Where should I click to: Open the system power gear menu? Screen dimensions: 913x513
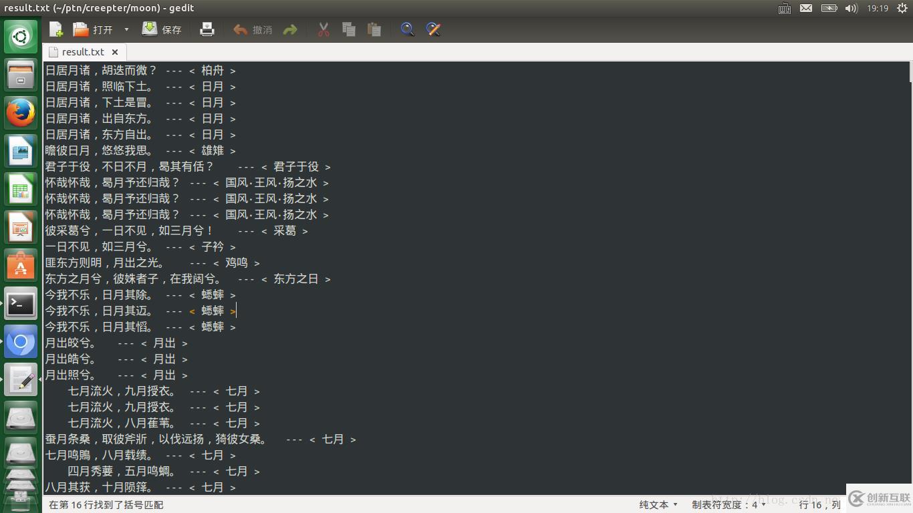click(902, 8)
